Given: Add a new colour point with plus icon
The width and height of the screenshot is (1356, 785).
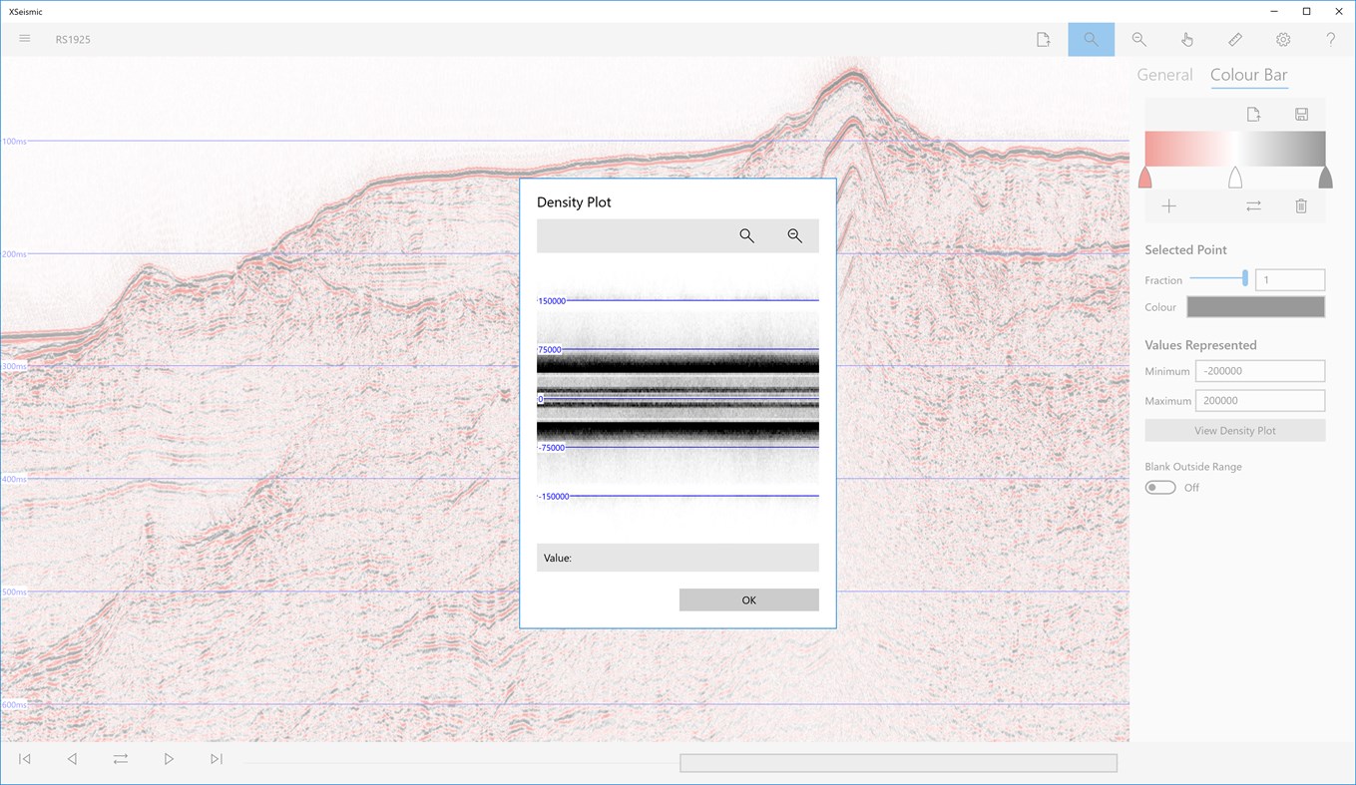Looking at the screenshot, I should 1168,206.
